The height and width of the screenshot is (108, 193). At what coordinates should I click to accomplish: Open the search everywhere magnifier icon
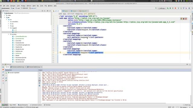point(192,8)
